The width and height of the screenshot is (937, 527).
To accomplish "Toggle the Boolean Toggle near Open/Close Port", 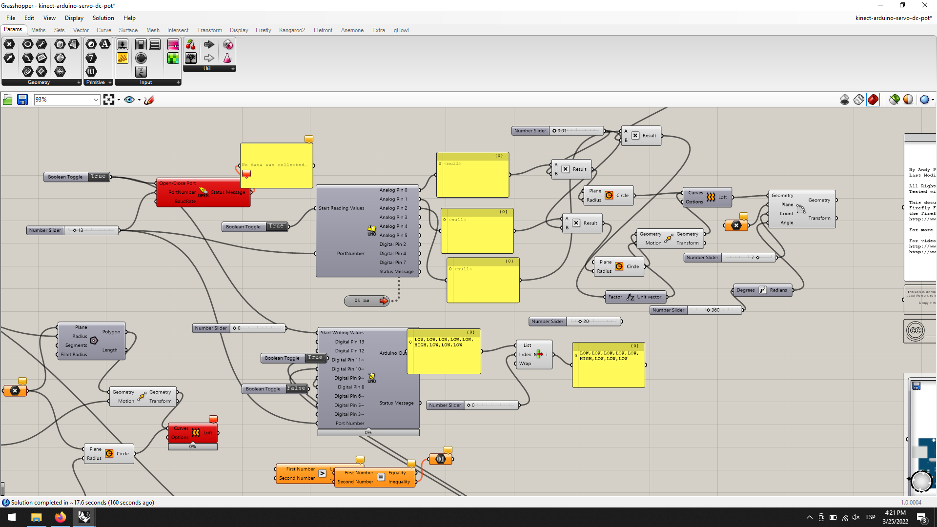I will pos(98,177).
